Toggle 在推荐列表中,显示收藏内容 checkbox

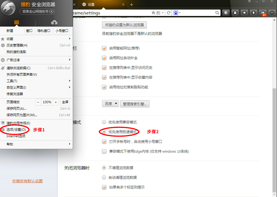(104, 77)
